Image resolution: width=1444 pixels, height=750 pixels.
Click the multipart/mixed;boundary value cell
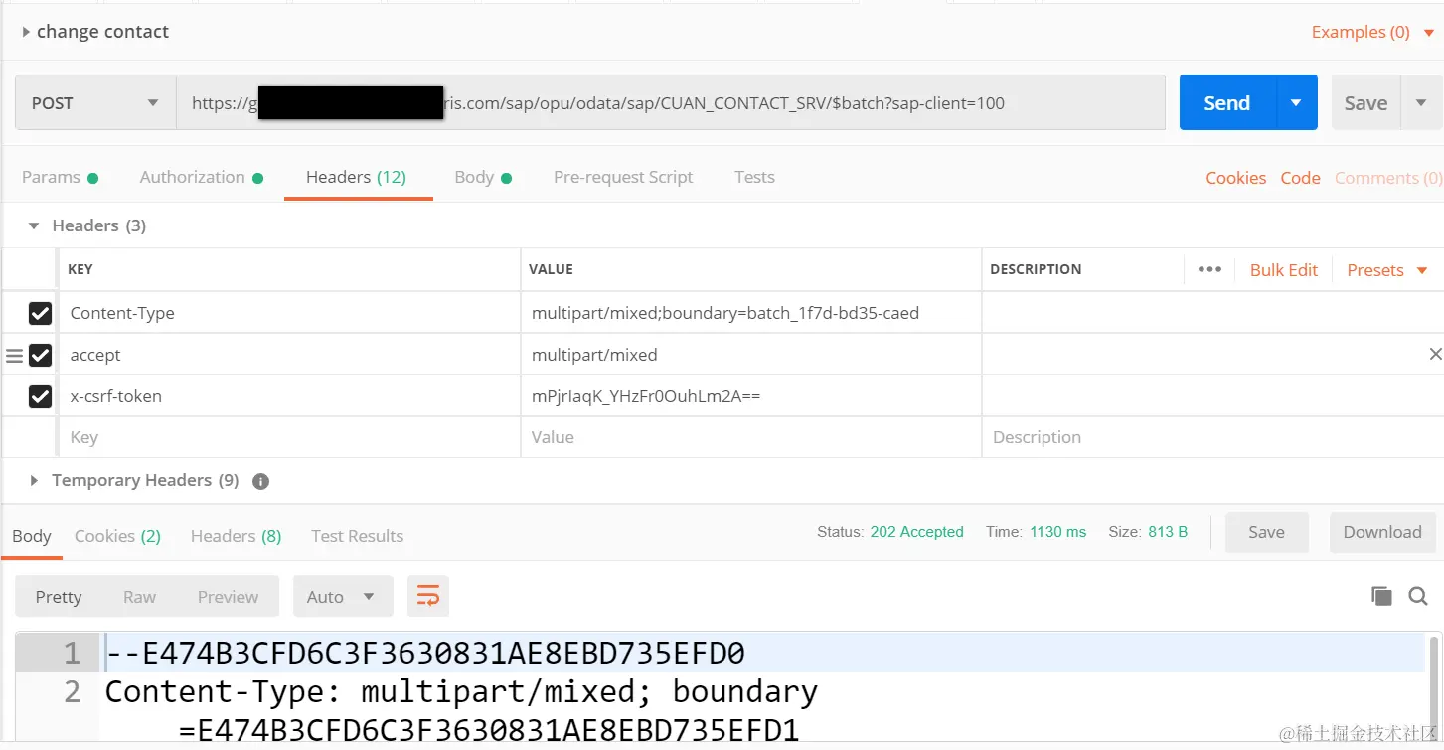[x=750, y=313]
